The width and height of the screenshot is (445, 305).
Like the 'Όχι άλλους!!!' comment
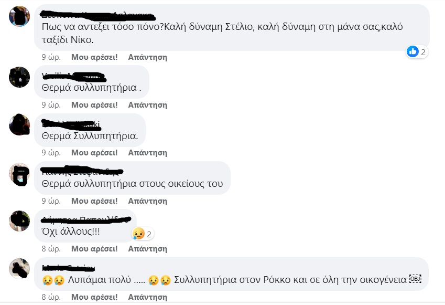pos(94,249)
